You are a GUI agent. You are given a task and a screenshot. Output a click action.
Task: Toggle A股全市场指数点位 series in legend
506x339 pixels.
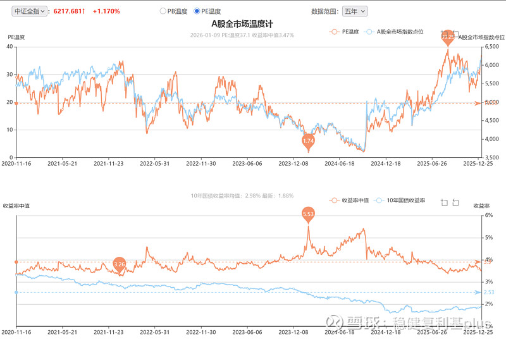pos(393,32)
